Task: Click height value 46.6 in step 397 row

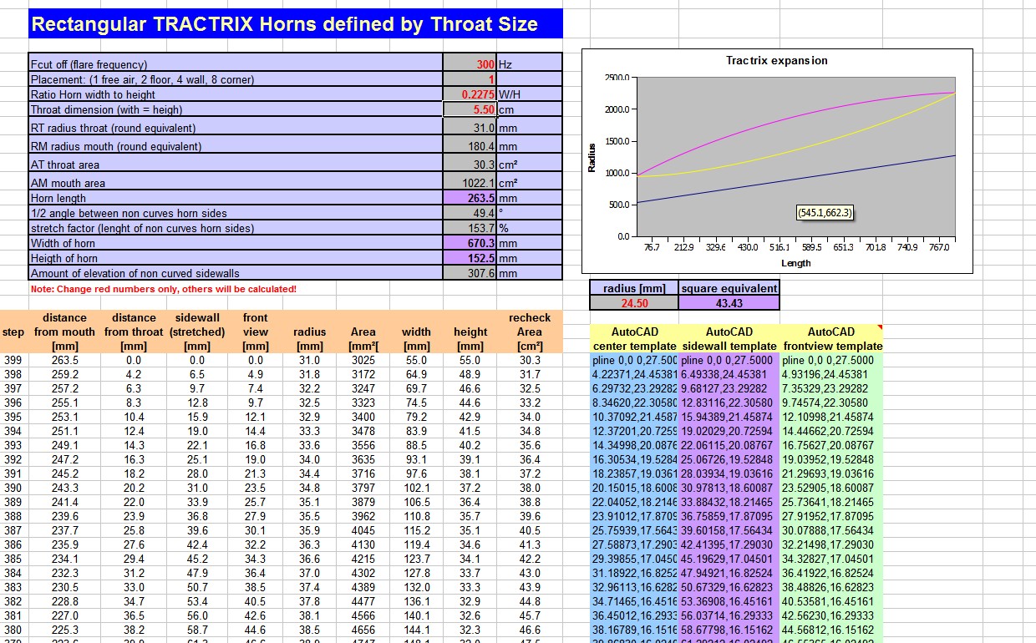Action: pos(470,388)
